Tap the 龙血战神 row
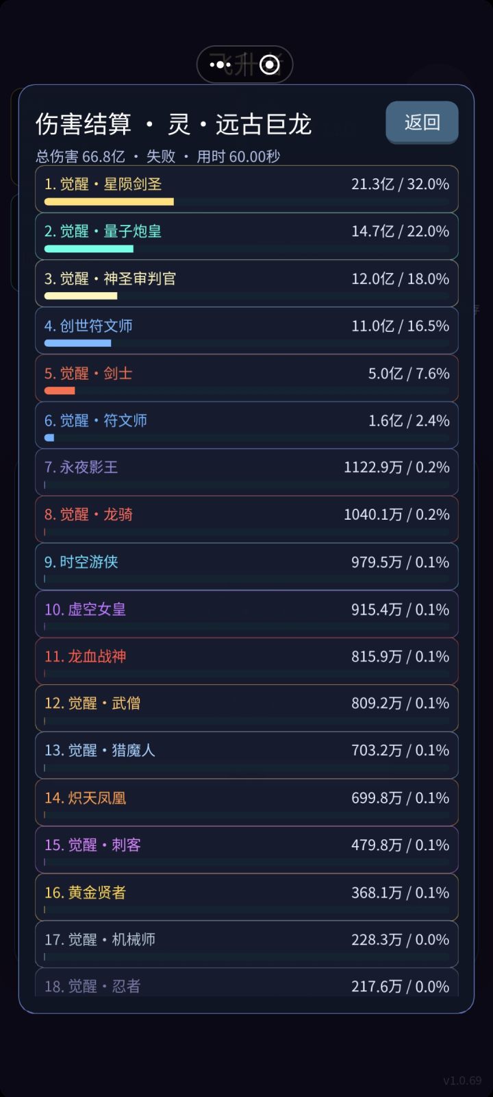Screen dimensions: 493x1097 [246, 662]
